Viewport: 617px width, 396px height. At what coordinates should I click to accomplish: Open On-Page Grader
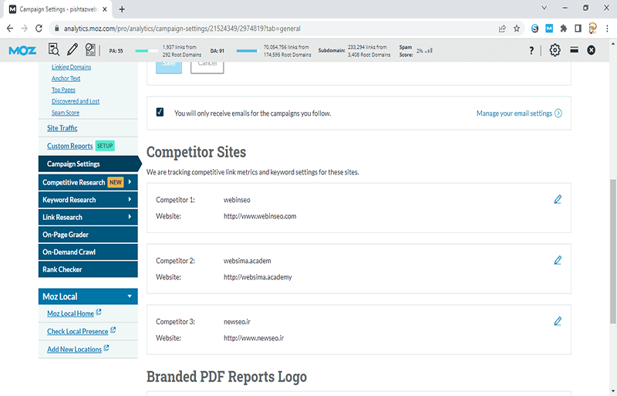click(x=88, y=235)
